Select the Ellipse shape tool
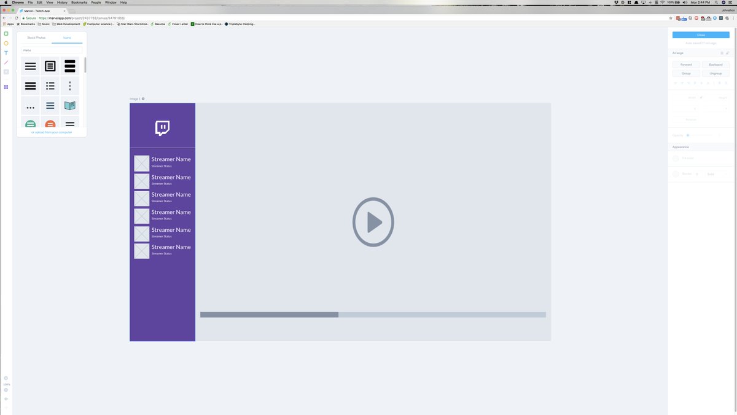 [x=6, y=43]
